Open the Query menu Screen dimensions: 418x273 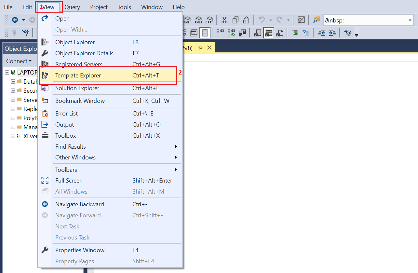(x=72, y=7)
